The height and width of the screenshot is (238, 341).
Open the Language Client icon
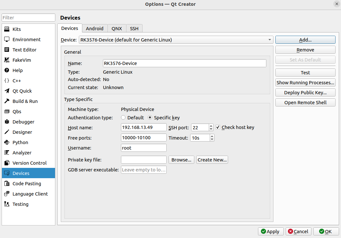7,194
